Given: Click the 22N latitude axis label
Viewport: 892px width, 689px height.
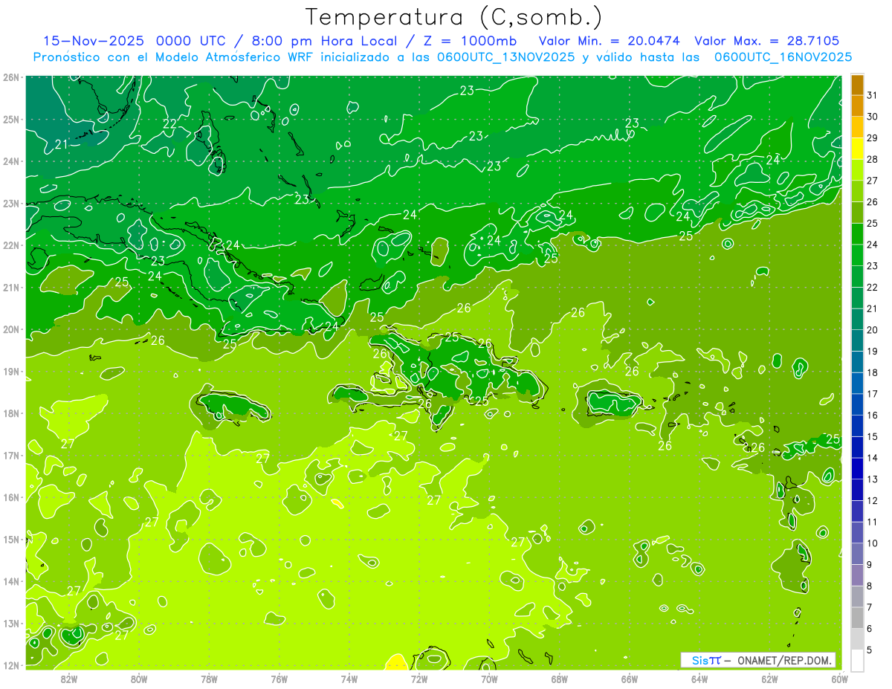Looking at the screenshot, I should tap(10, 245).
